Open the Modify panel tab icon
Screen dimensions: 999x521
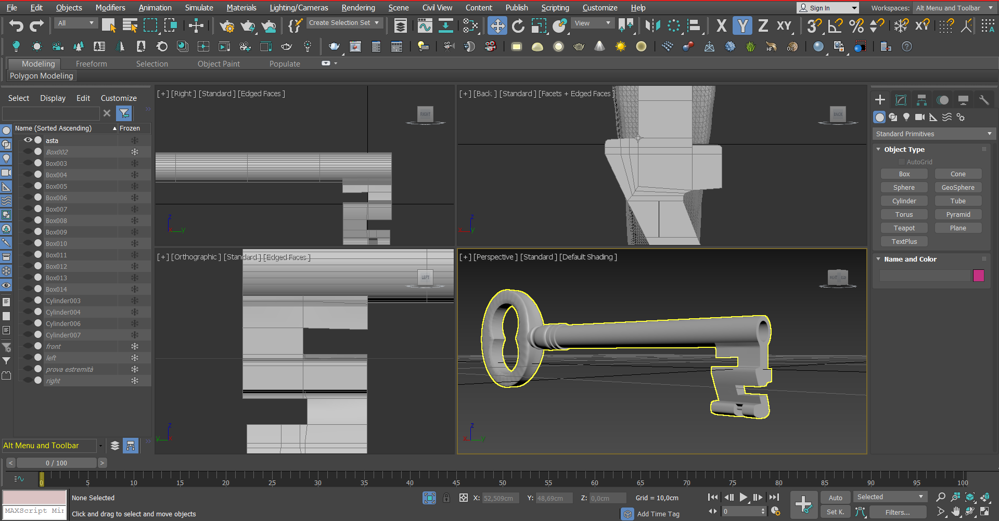pyautogui.click(x=901, y=100)
